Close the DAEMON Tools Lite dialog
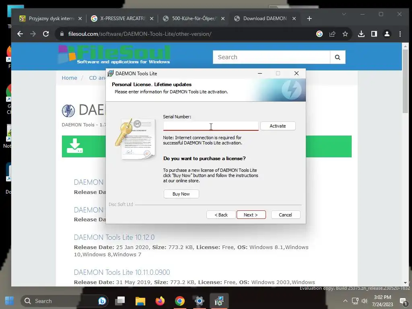Viewport: 412px width, 309px height. 297,73
